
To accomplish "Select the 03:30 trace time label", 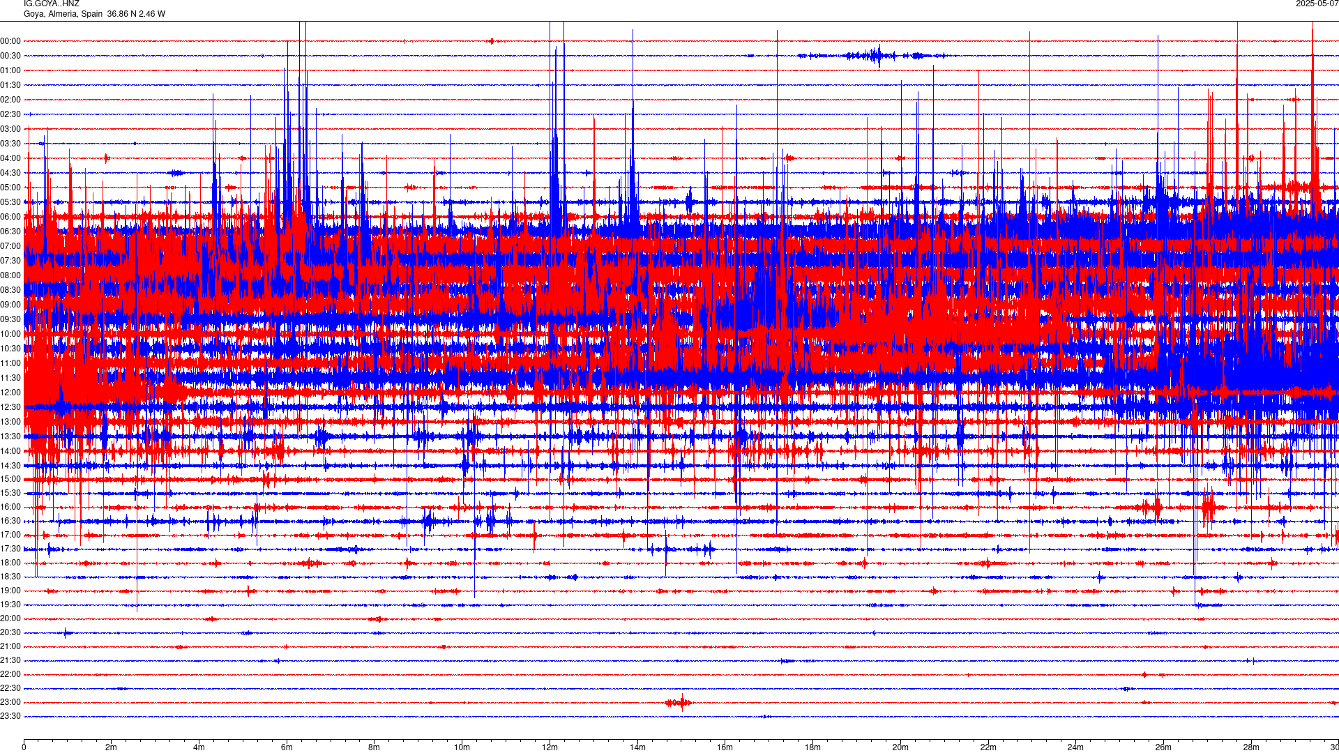I will (10, 144).
